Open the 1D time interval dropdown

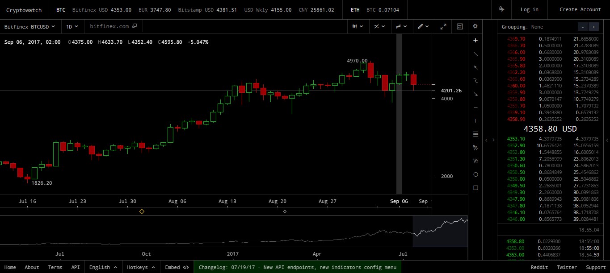point(72,26)
